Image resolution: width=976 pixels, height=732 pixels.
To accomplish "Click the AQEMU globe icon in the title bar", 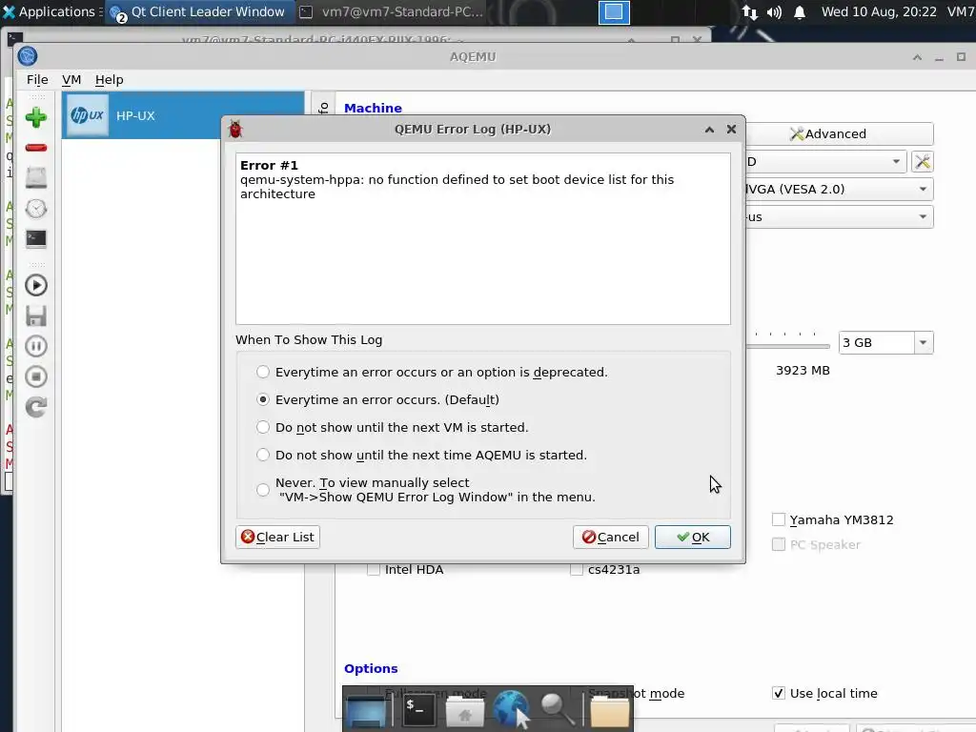I will [x=28, y=56].
